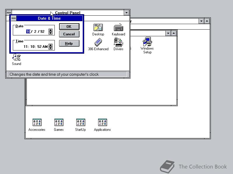
Task: Select the day value 2 in Date
Action: (x=35, y=32)
